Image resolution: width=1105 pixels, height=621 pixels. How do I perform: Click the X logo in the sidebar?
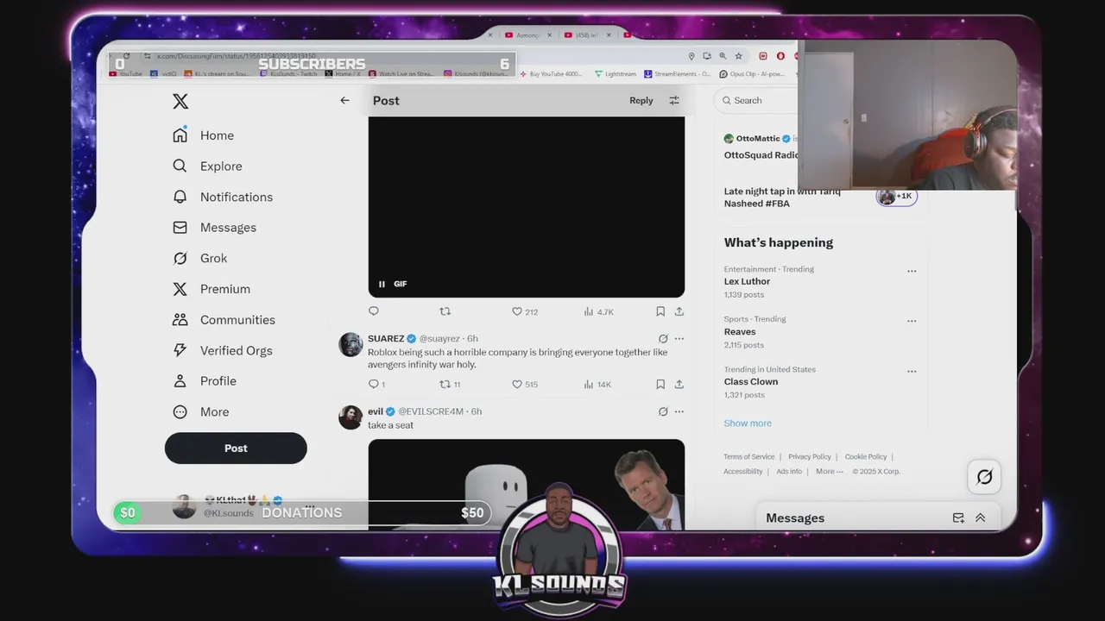(180, 102)
